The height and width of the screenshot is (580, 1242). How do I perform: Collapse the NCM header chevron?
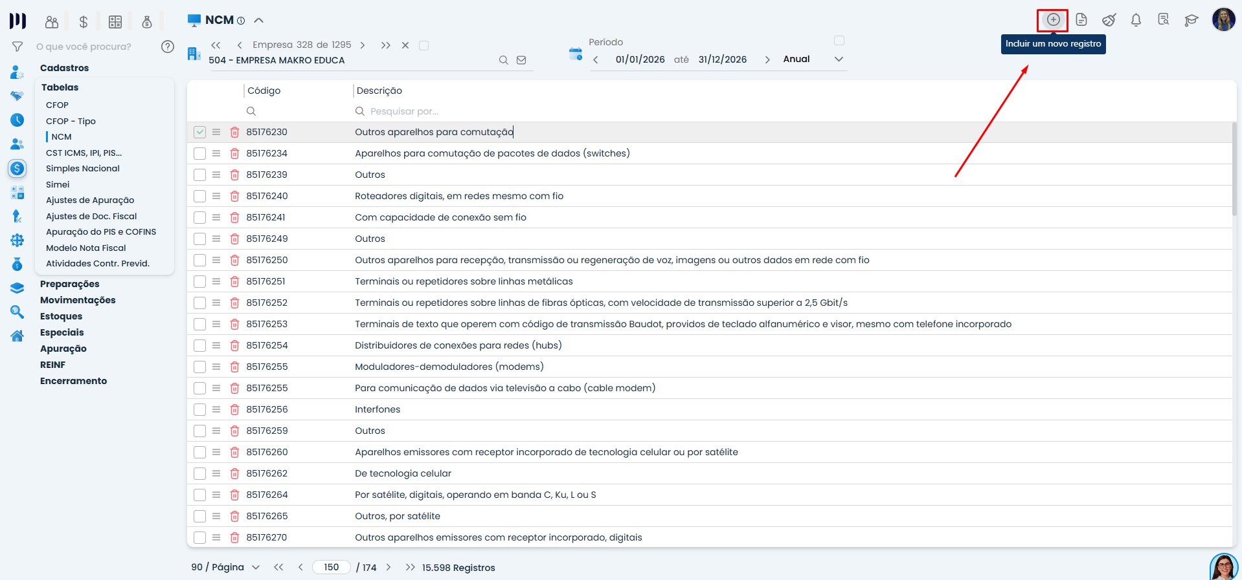click(259, 20)
